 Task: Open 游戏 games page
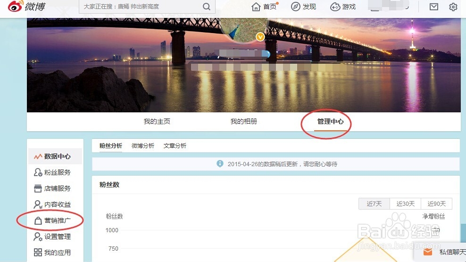[343, 7]
